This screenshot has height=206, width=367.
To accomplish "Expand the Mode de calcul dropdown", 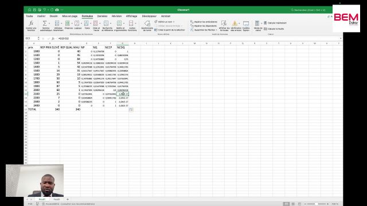I will point(261,23).
